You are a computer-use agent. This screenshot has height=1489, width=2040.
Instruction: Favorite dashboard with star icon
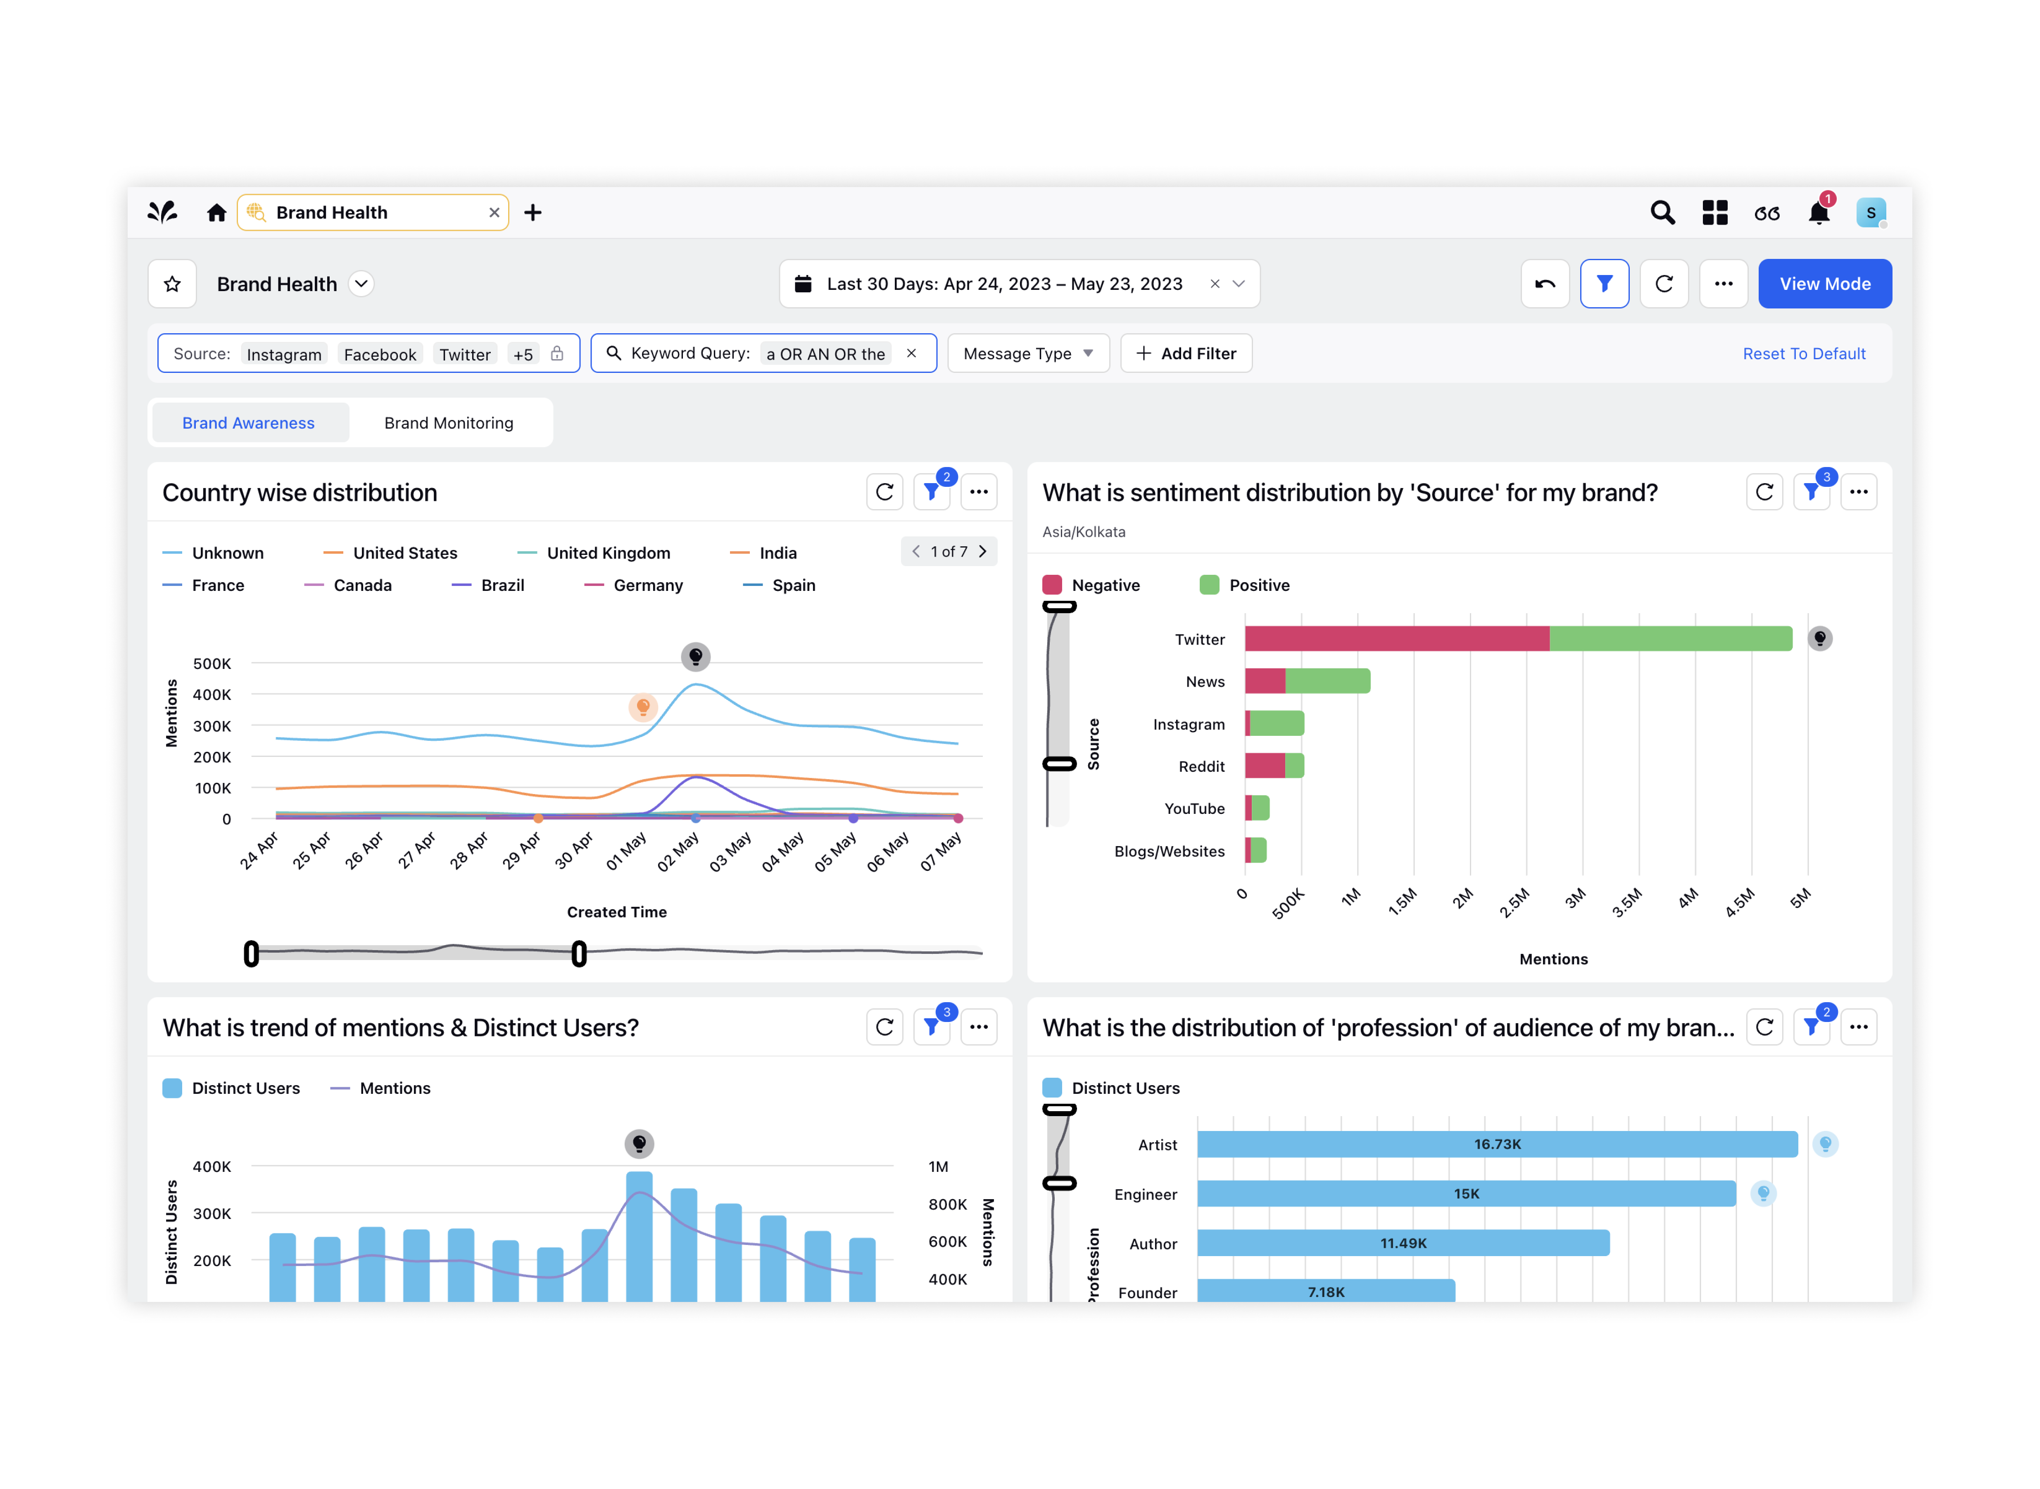point(172,284)
